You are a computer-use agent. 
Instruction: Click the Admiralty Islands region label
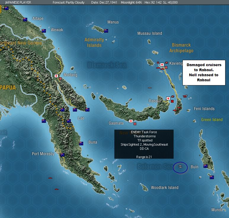[x=94, y=42]
